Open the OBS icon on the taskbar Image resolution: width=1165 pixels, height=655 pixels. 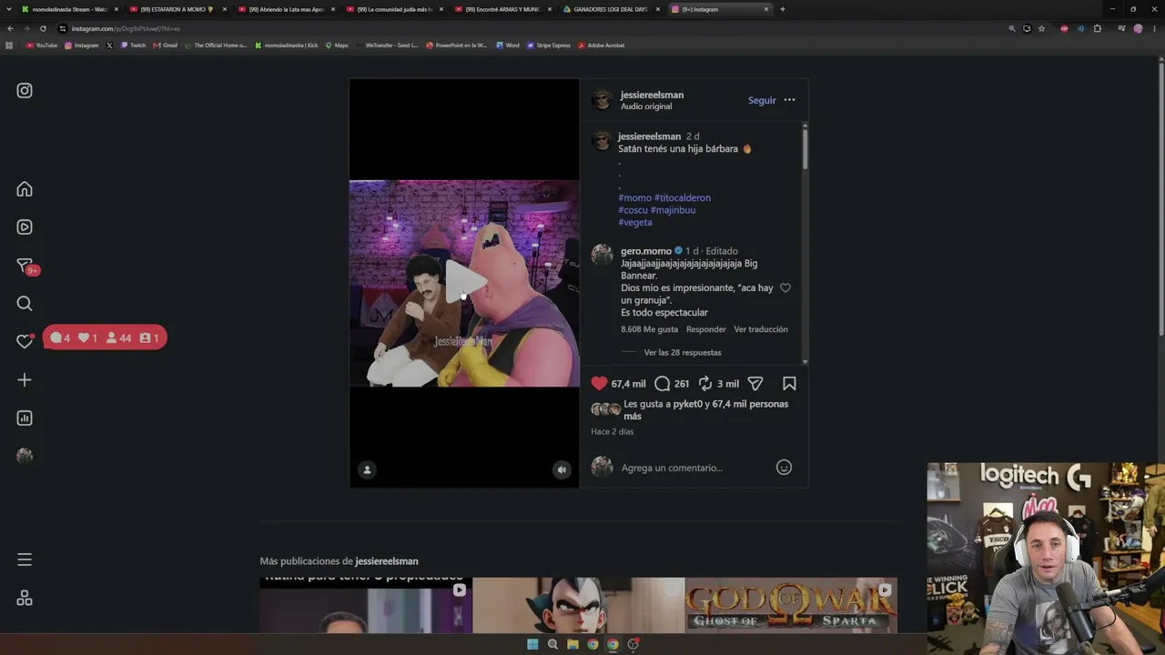(633, 644)
